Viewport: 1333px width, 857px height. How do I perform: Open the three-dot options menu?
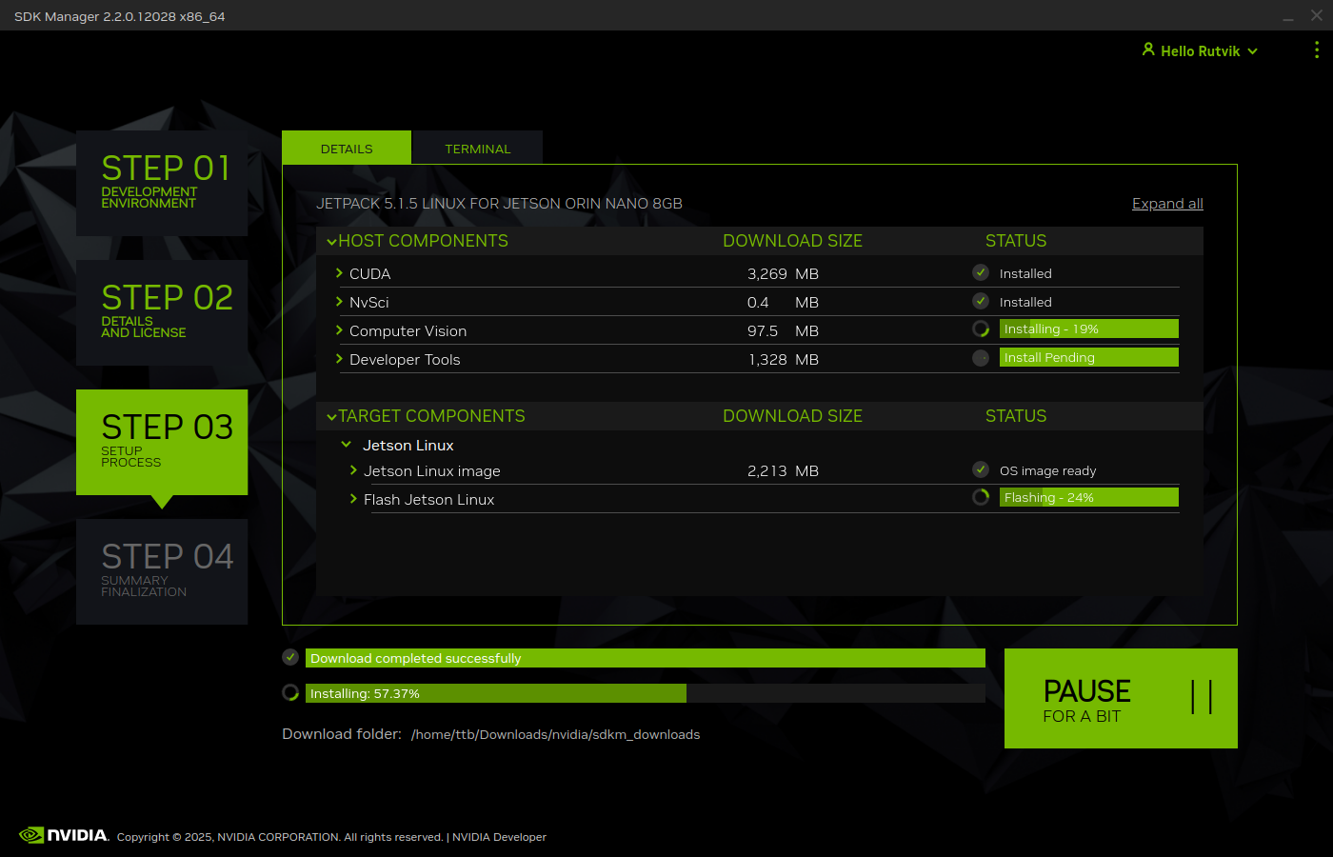(x=1316, y=50)
